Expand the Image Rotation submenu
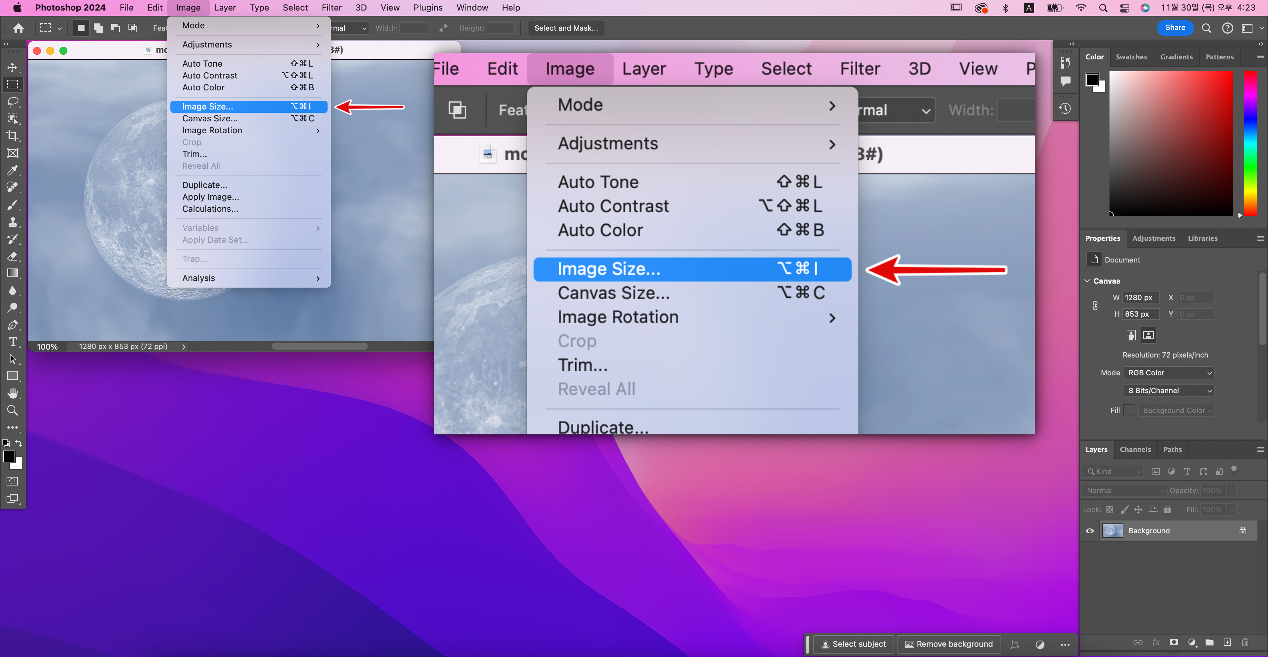 (249, 130)
